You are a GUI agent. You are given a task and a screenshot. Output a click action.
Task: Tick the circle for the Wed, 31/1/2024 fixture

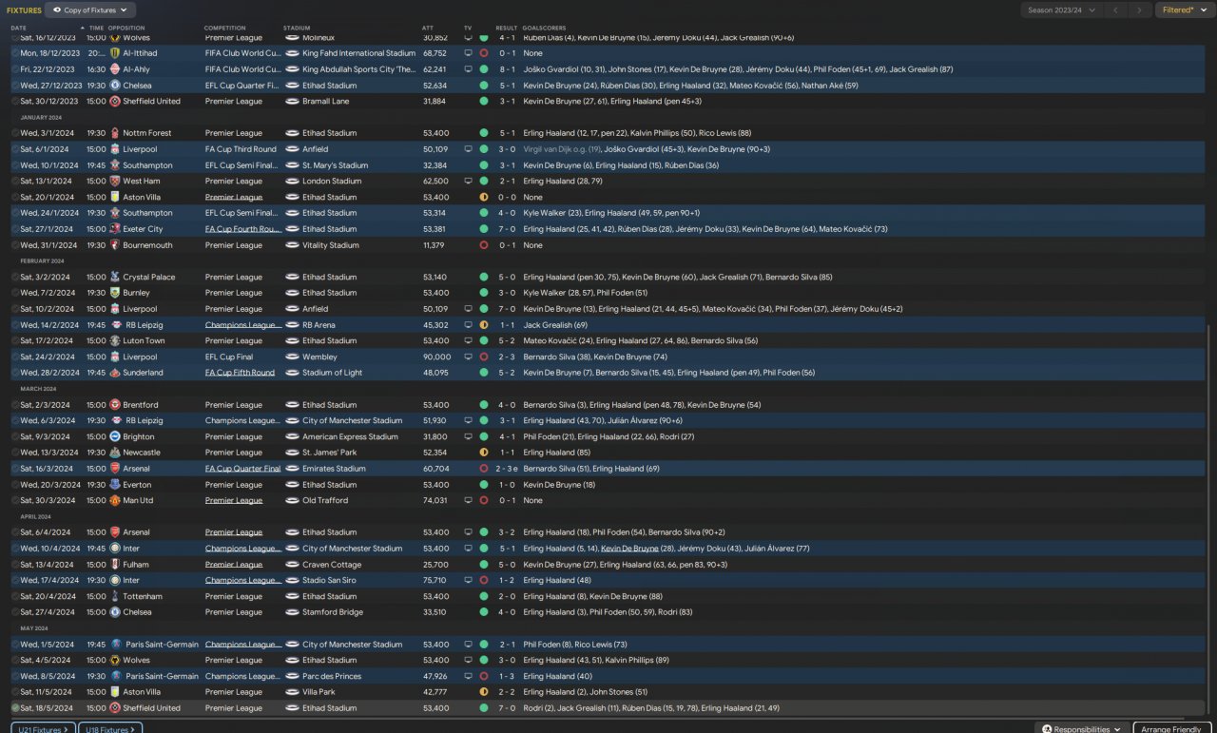(x=14, y=245)
